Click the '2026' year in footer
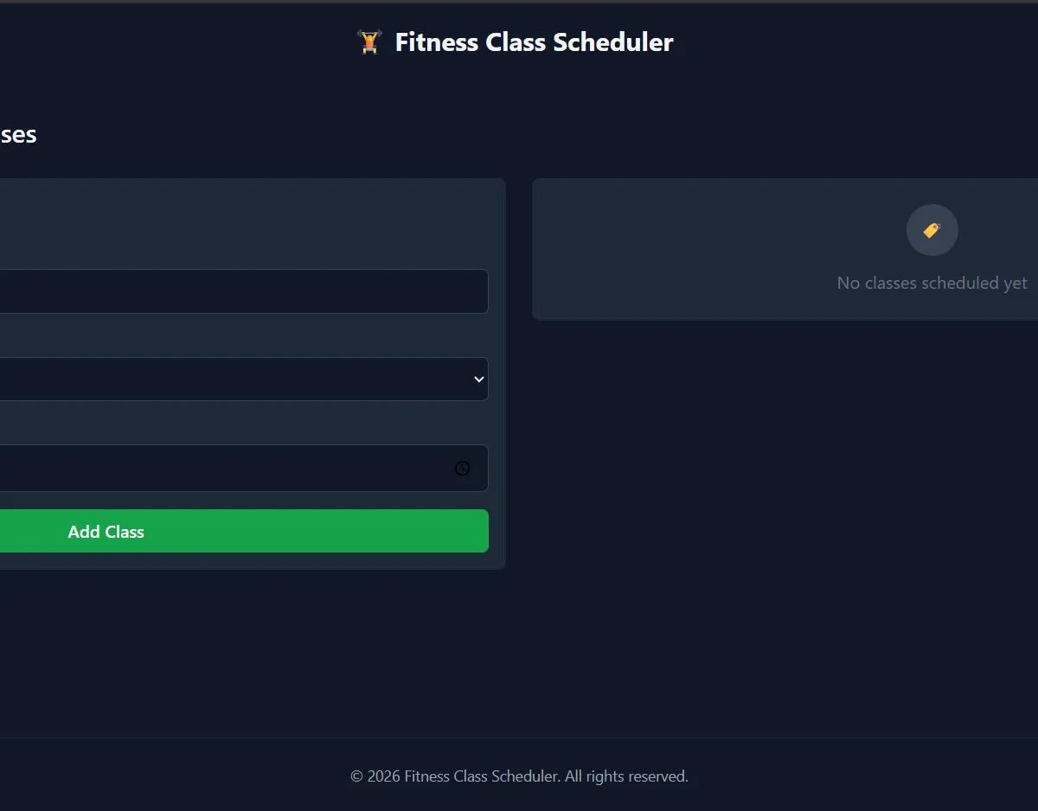1038x811 pixels. 383,776
